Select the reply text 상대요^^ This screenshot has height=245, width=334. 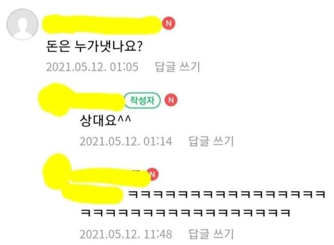[105, 120]
